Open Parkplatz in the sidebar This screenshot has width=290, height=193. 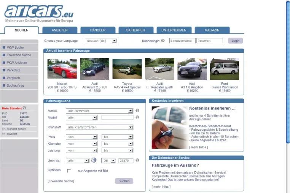[x=19, y=70]
